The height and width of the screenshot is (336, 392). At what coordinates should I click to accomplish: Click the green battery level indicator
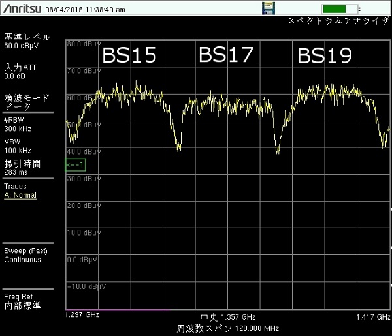(x=340, y=8)
